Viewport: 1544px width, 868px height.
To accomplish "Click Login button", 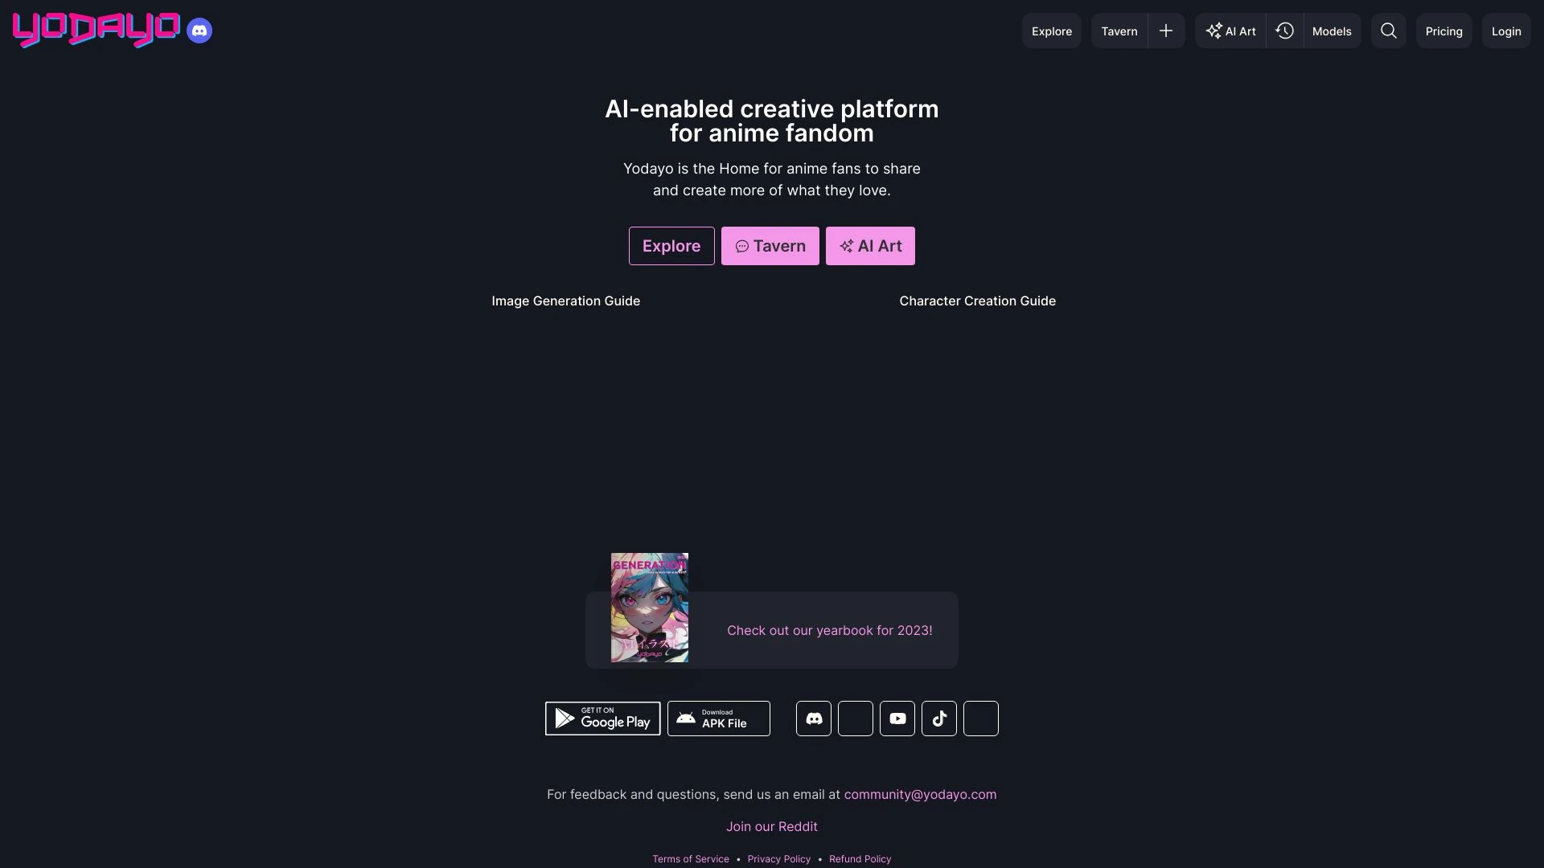I will pyautogui.click(x=1506, y=29).
